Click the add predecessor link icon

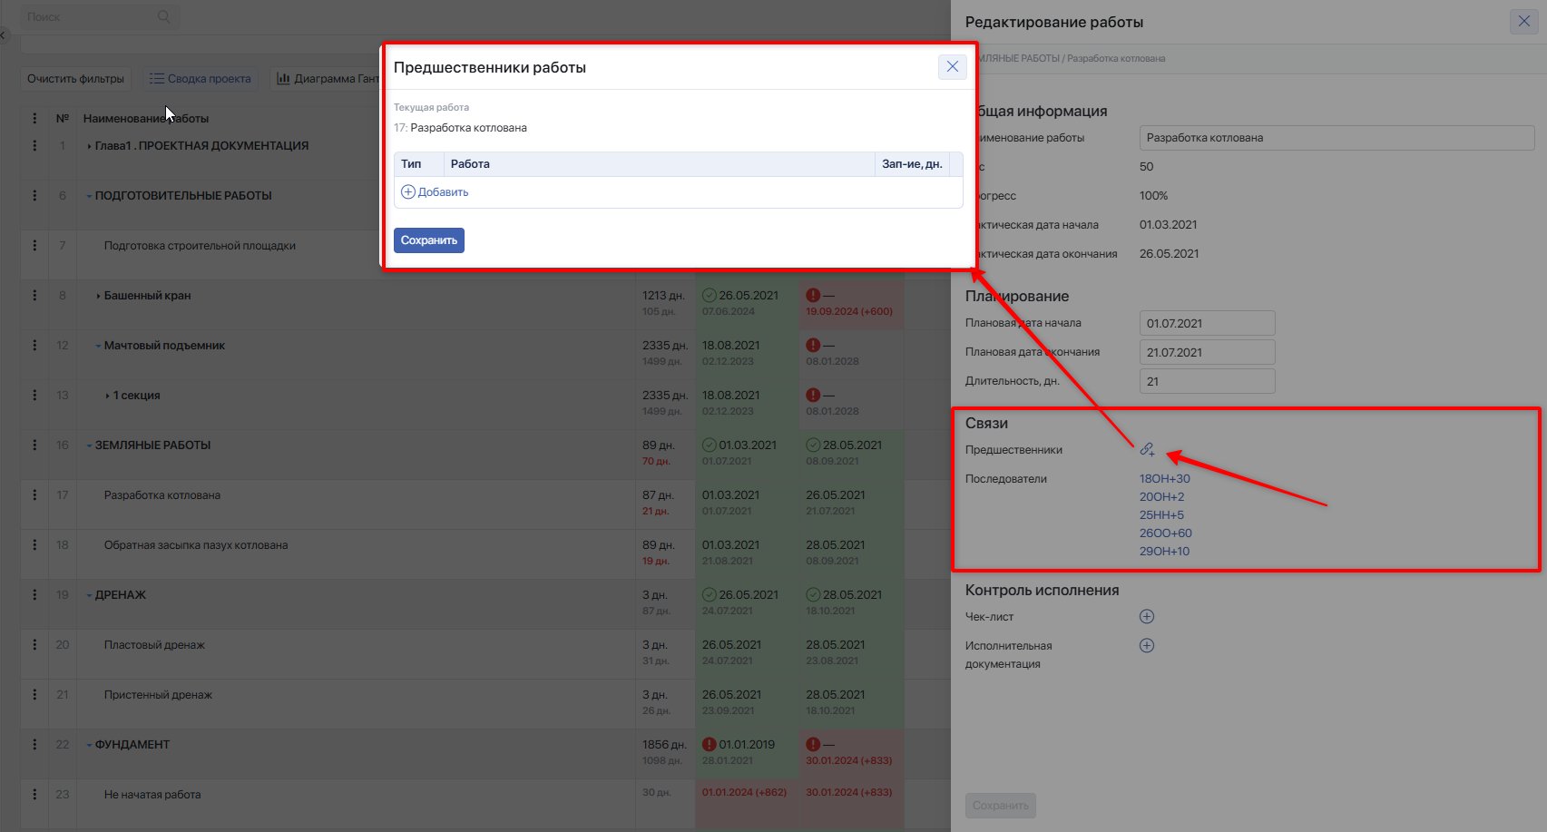tap(1147, 449)
